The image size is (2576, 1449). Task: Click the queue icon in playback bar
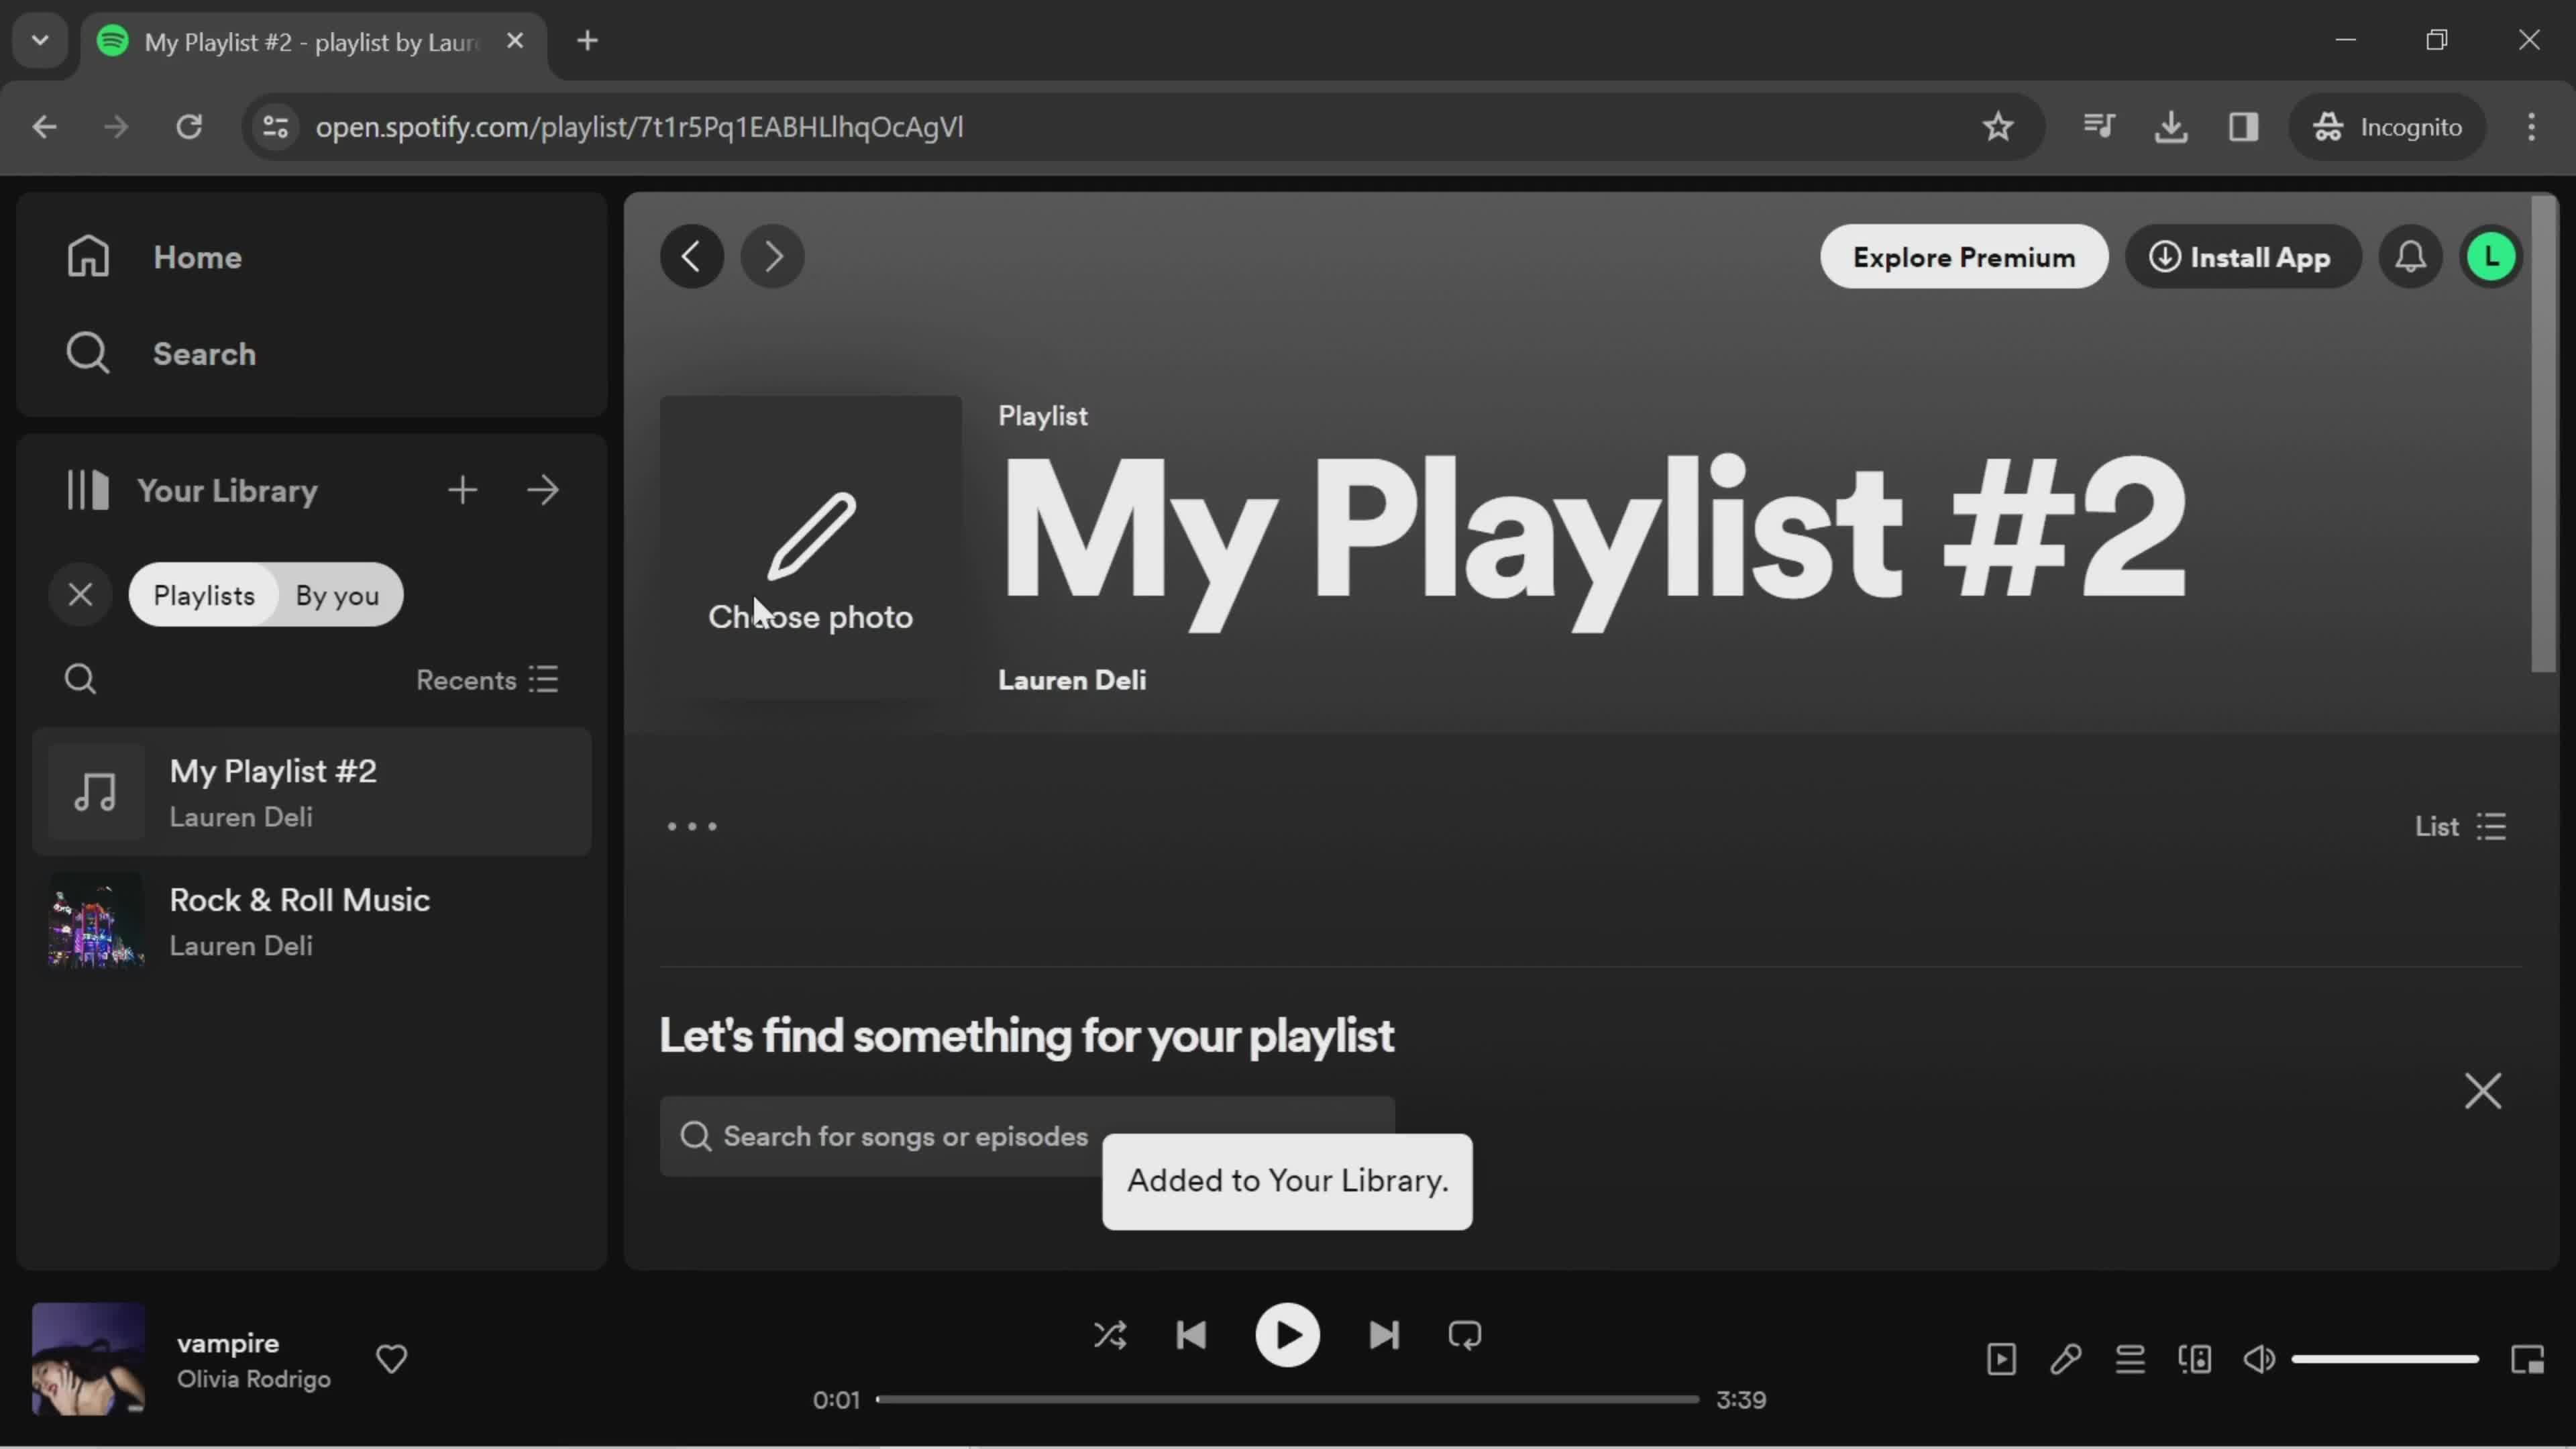click(2130, 1358)
